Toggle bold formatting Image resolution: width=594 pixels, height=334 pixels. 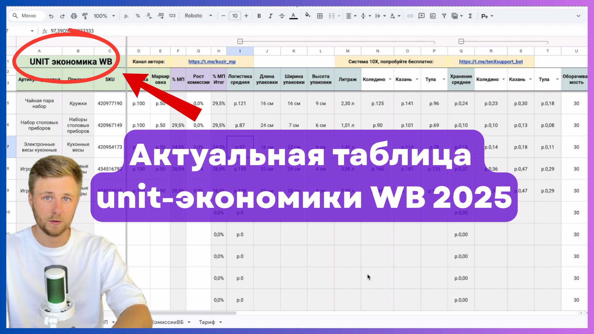click(259, 16)
